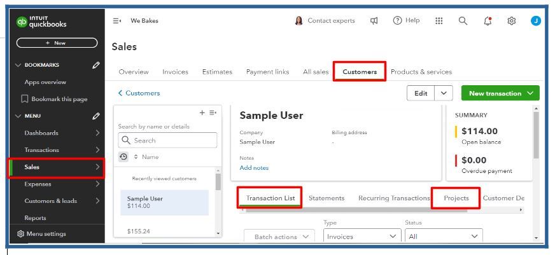Switch to the Invoices tab
The width and height of the screenshot is (555, 255).
pyautogui.click(x=175, y=72)
